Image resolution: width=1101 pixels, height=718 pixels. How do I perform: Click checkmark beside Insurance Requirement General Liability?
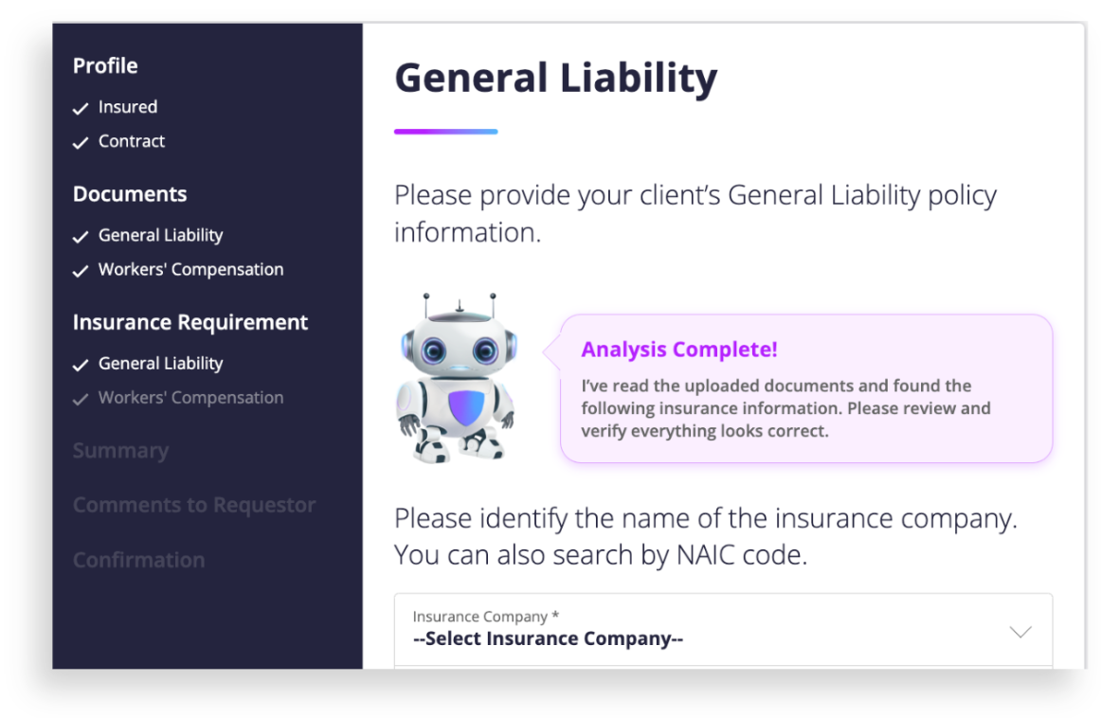(x=81, y=365)
